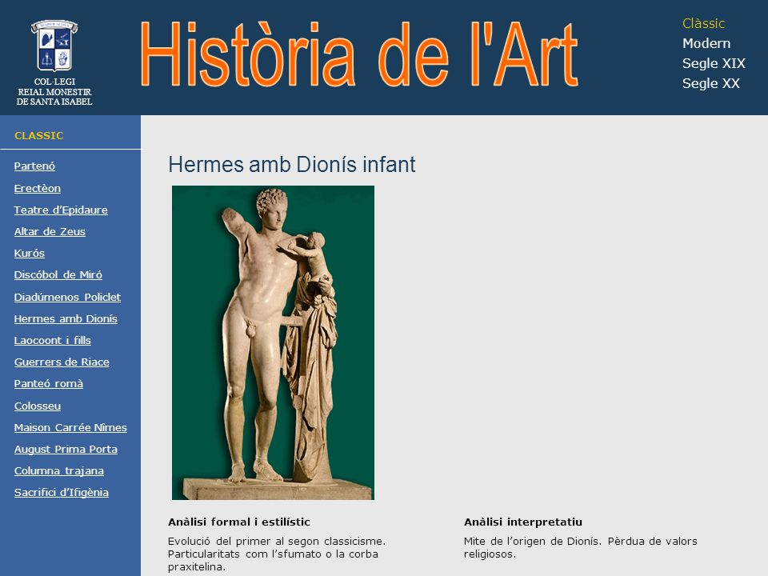Open Laocoont i fills page
Viewport: 768px width, 576px height.
click(x=53, y=341)
